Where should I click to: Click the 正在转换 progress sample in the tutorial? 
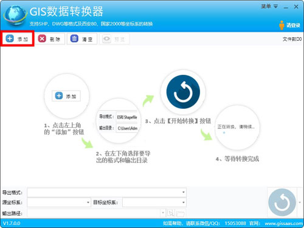[236, 127]
